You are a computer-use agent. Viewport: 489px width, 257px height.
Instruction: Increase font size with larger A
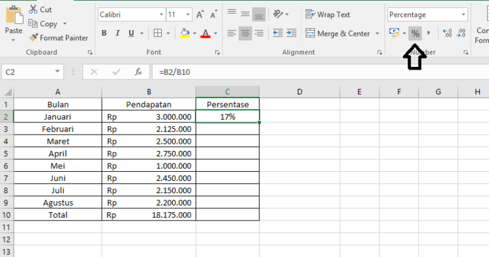click(200, 14)
